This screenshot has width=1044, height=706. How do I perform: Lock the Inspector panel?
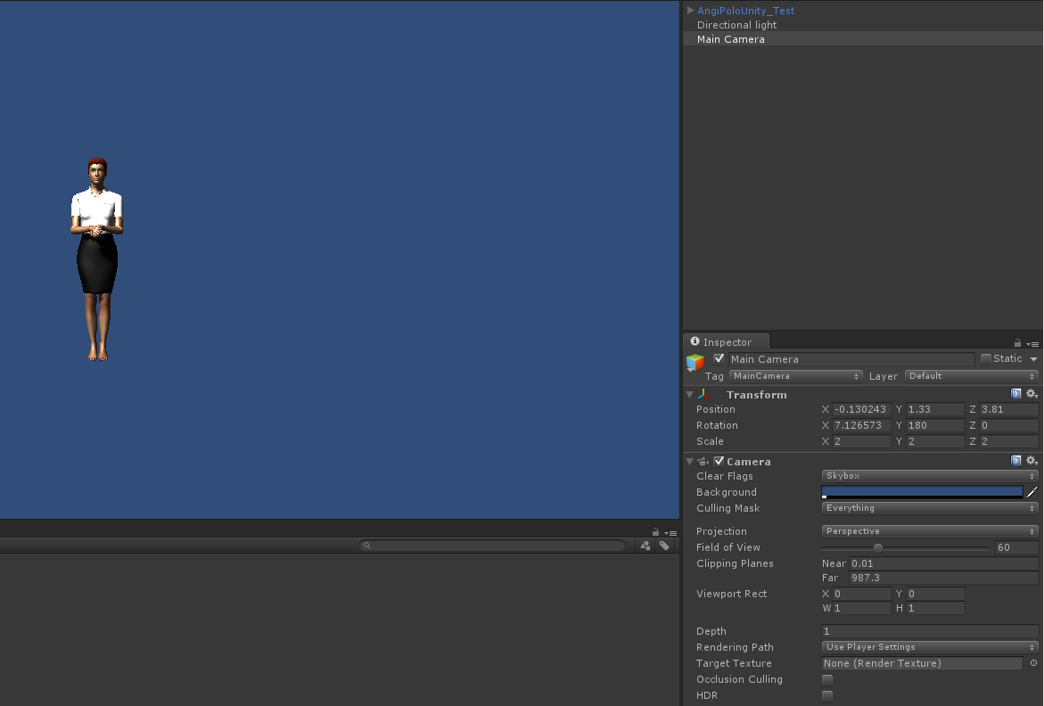pyautogui.click(x=1017, y=341)
